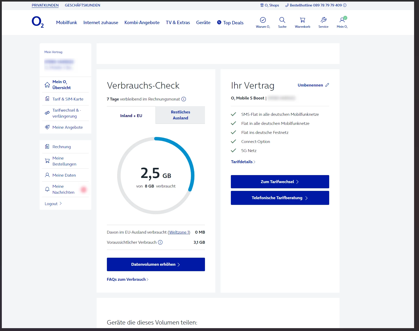Image resolution: width=419 pixels, height=331 pixels.
Task: Click the Umbenennen pencil icon
Action: pos(327,85)
